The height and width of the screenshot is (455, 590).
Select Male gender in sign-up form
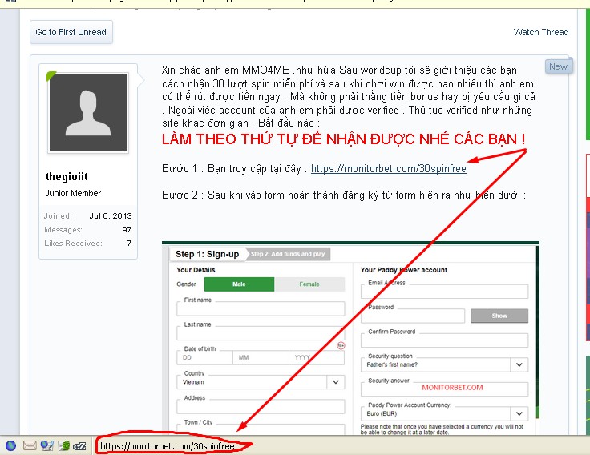[239, 284]
